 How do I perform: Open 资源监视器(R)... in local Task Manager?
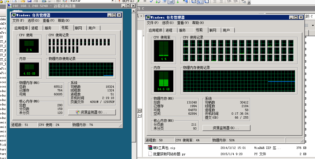(226, 128)
